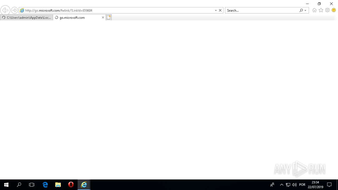Open Task View on the taskbar
The height and width of the screenshot is (190, 338).
pyautogui.click(x=32, y=185)
